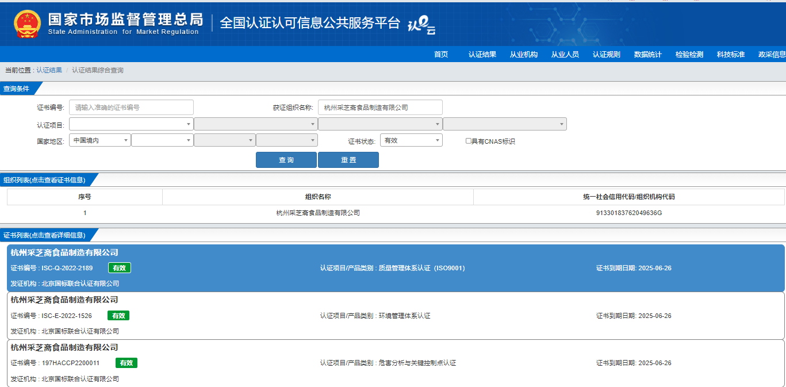Go to 从业机构 menu
This screenshot has width=786, height=387.
pyautogui.click(x=524, y=55)
